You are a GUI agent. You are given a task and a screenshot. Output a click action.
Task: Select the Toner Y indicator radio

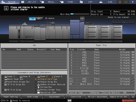tap(3, 76)
